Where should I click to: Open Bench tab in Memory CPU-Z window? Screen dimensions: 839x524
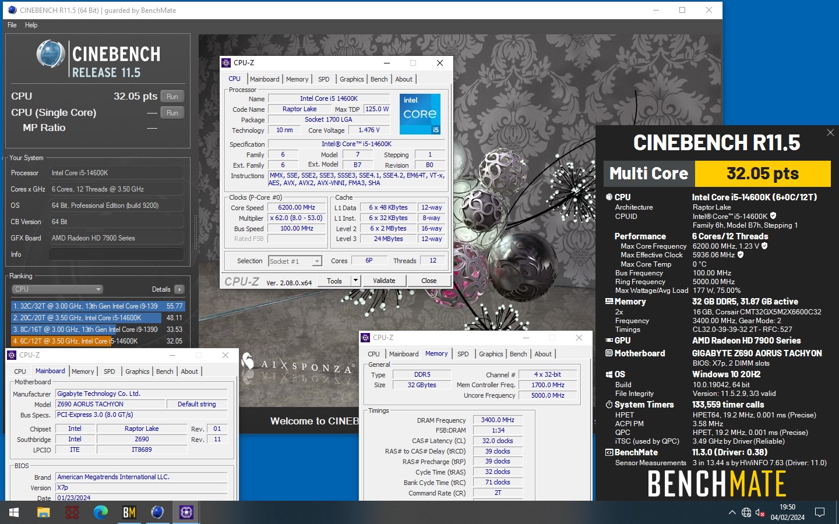coord(518,354)
